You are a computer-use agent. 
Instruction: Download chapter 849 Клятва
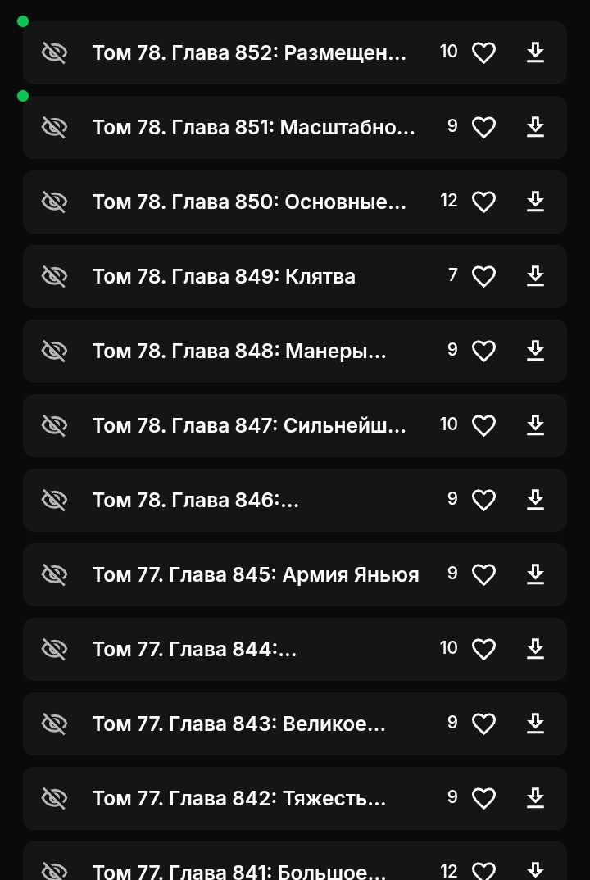[535, 277]
